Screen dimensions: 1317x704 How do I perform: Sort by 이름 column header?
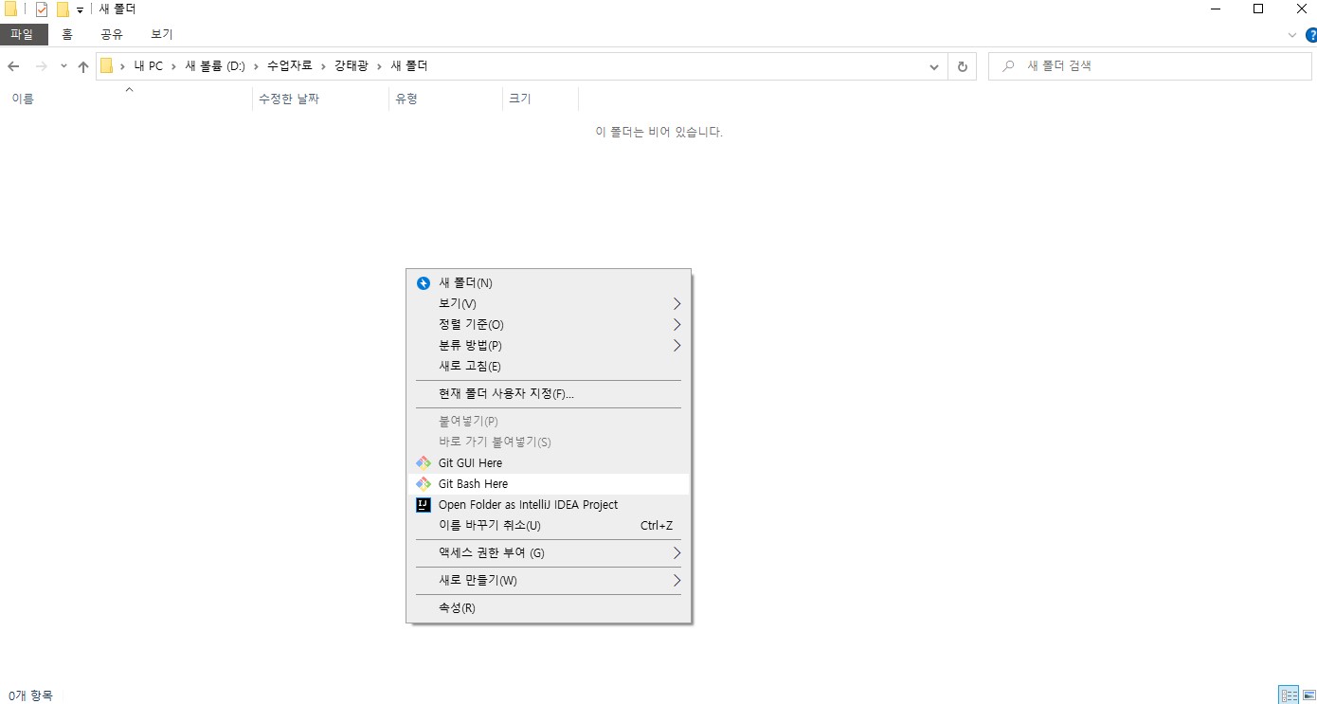127,99
